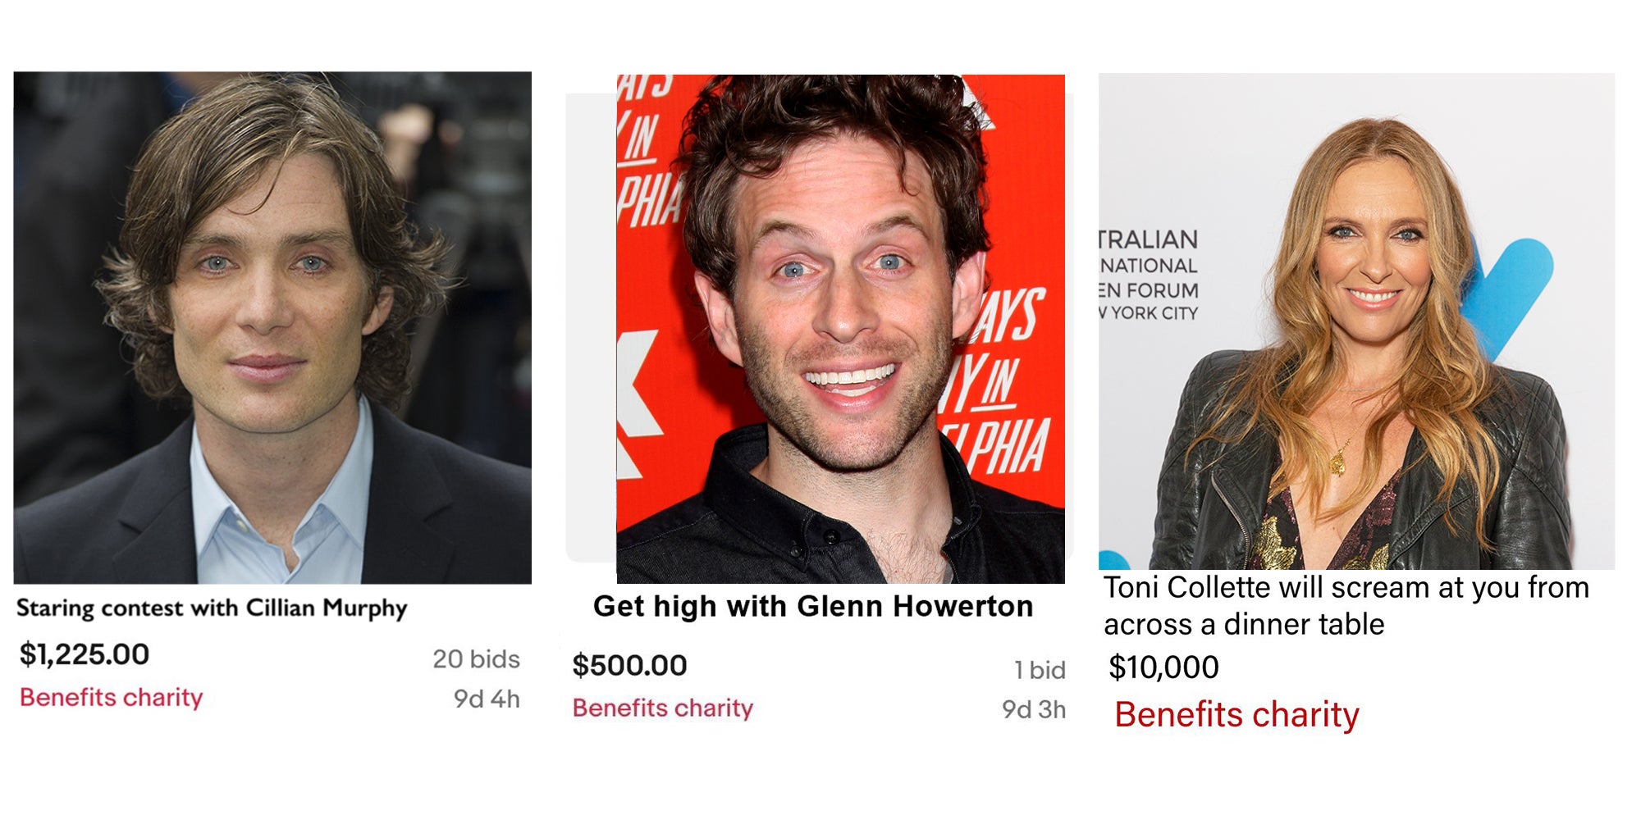
Task: Click the '9d 3h' time remaining
Action: point(1034,709)
